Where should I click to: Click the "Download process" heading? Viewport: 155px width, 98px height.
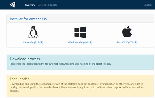click(25, 59)
